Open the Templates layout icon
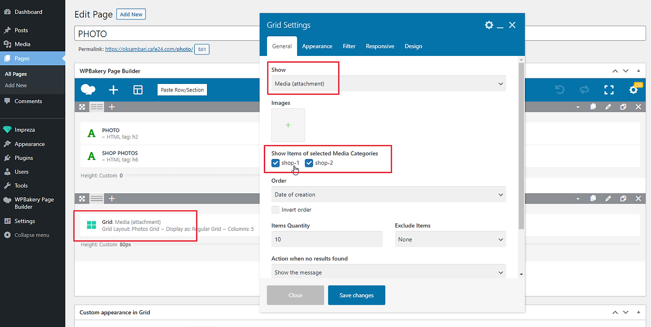651x327 pixels. coord(138,90)
